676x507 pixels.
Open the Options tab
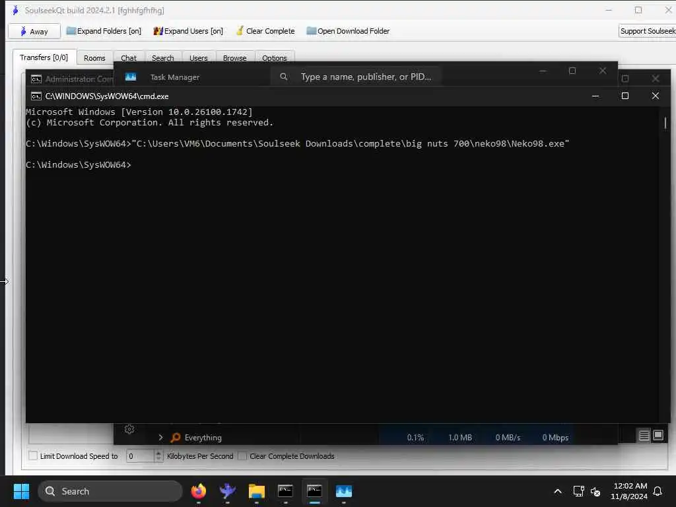coord(274,58)
